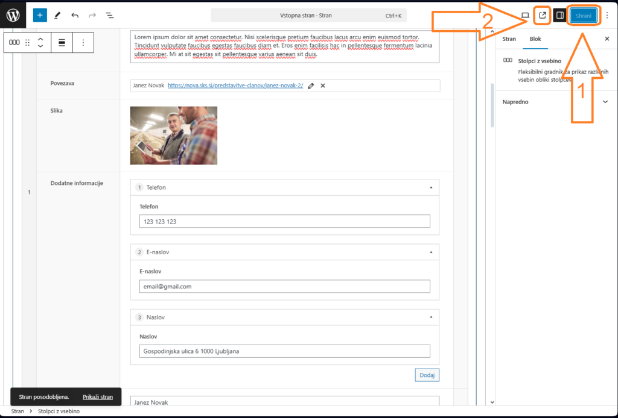Open the editor options three-dot menu

tap(607, 16)
